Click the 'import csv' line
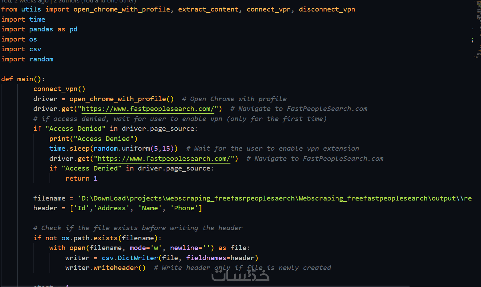This screenshot has height=287, width=481. pos(21,49)
